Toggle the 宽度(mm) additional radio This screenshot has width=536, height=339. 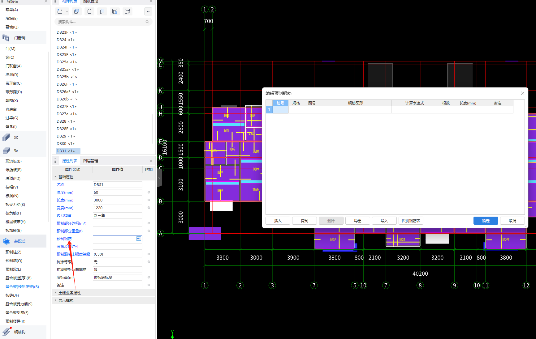pyautogui.click(x=149, y=208)
